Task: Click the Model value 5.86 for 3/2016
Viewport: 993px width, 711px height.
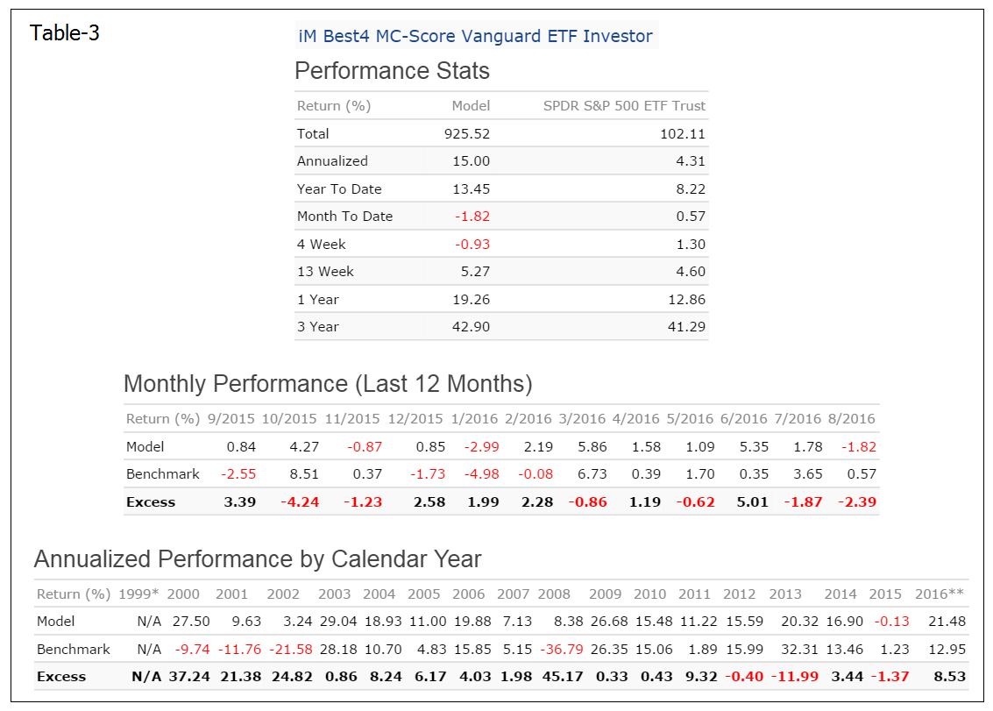Action: (592, 447)
